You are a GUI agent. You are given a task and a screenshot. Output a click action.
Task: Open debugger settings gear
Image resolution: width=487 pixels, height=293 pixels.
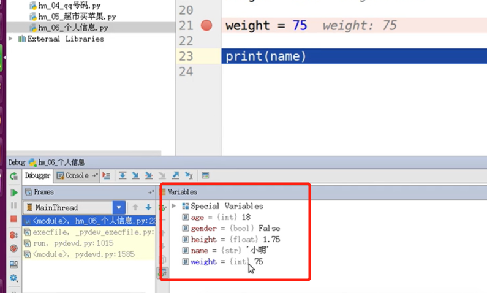(x=14, y=278)
